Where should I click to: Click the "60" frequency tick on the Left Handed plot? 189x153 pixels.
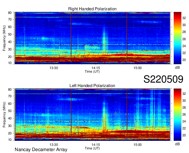pos(10,104)
